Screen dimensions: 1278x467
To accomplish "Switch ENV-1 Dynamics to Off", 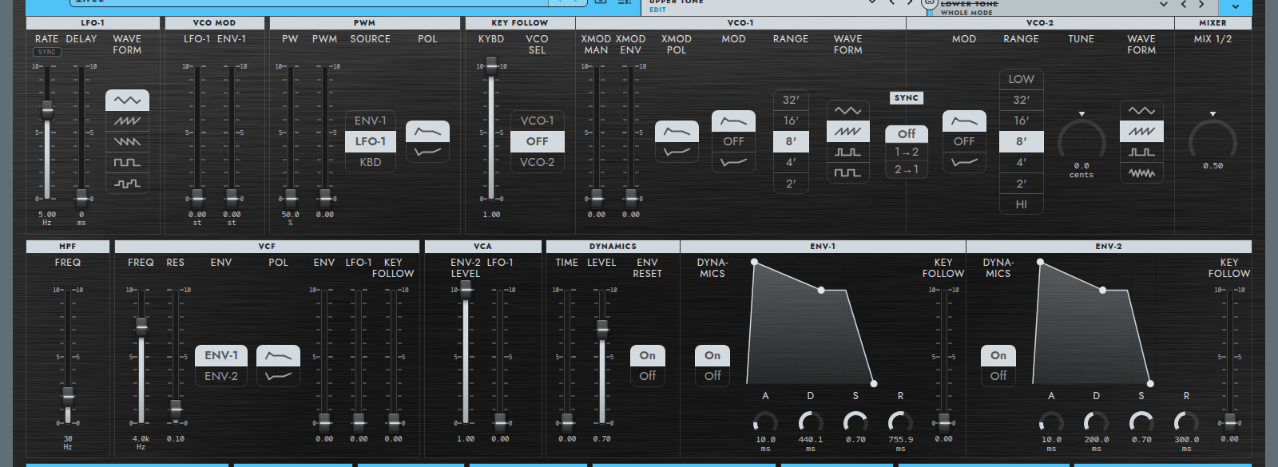I will click(x=712, y=376).
